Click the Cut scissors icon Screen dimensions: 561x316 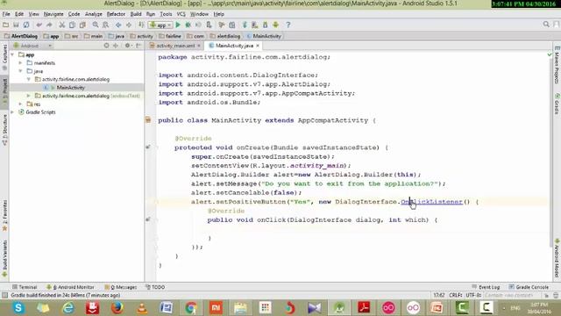click(62, 25)
